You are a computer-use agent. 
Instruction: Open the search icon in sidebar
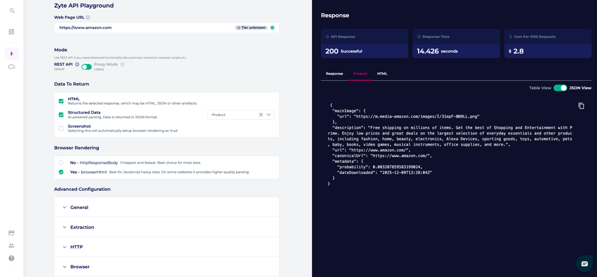click(x=12, y=11)
